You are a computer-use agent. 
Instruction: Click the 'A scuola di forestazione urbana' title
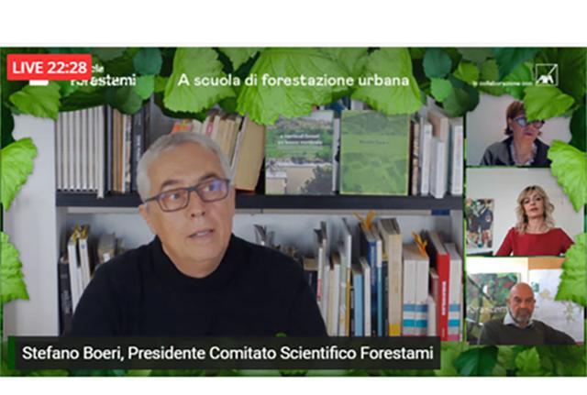[x=293, y=80]
